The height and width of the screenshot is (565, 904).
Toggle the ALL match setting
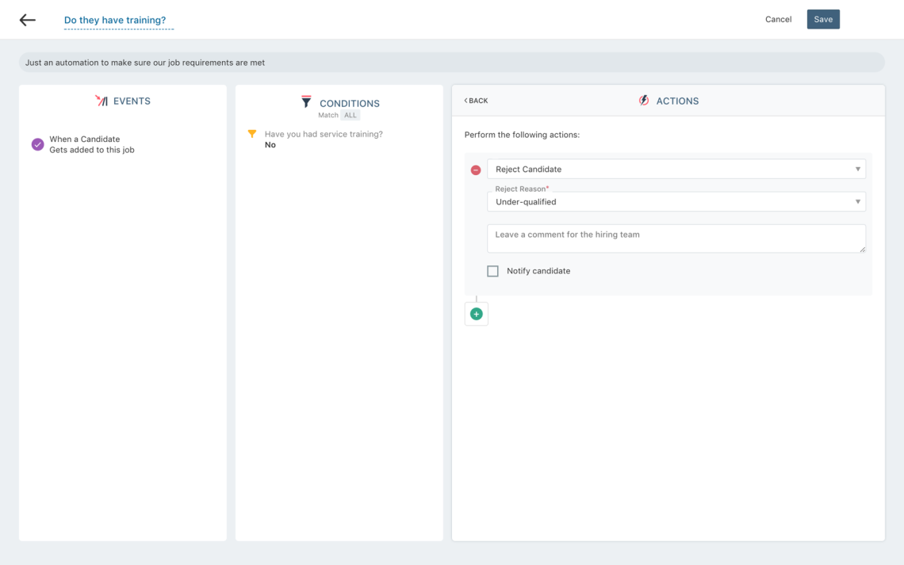click(x=350, y=115)
